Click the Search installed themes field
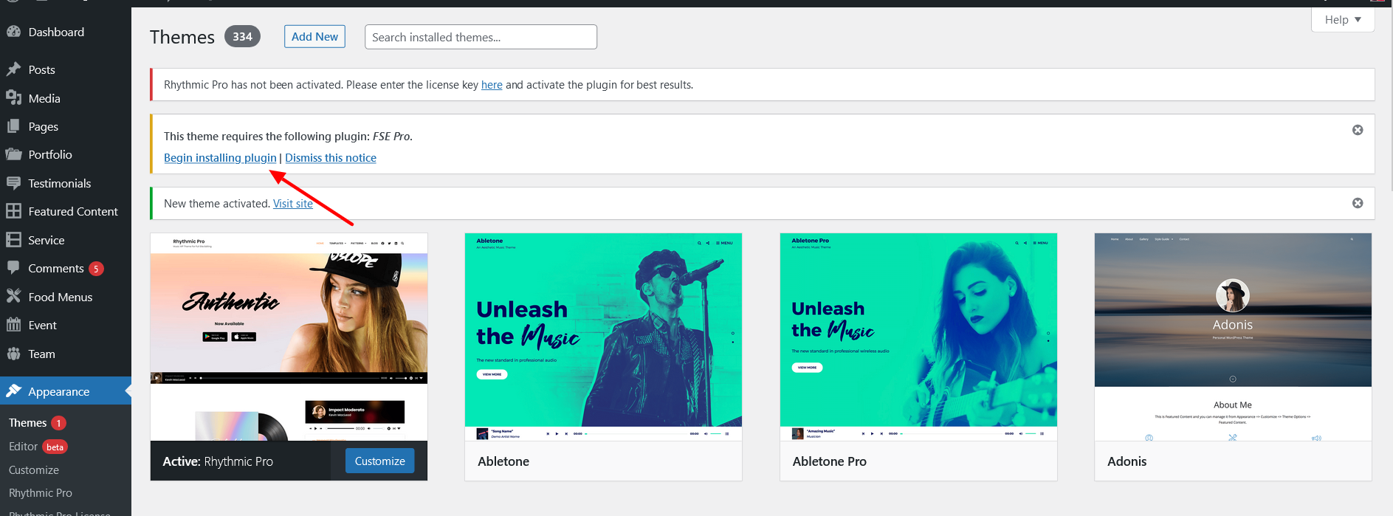The width and height of the screenshot is (1393, 516). pos(481,37)
